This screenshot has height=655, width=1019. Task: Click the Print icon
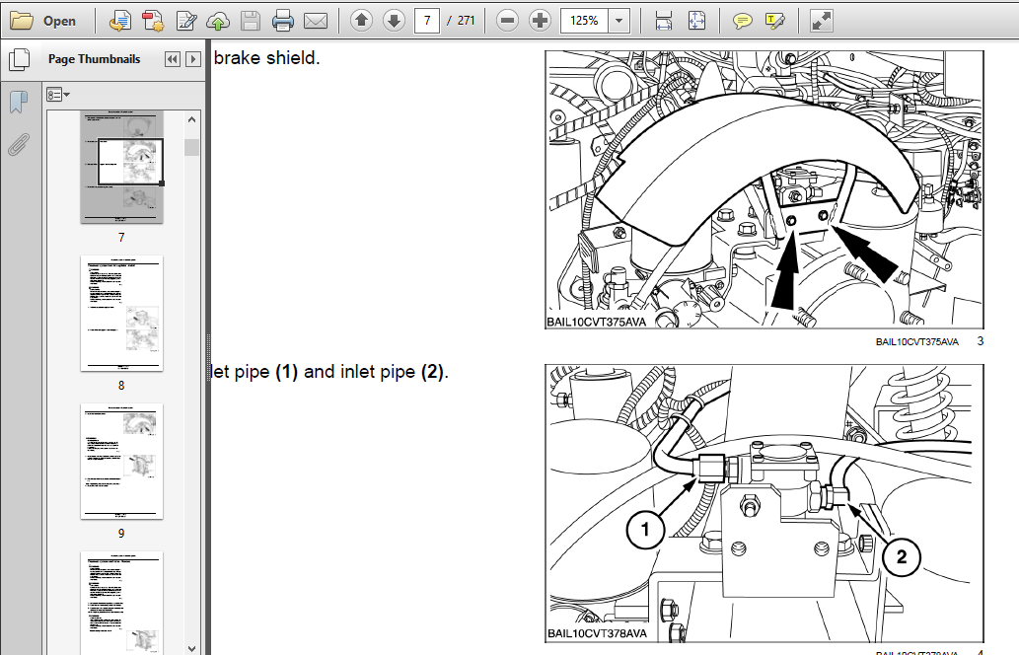click(x=283, y=21)
